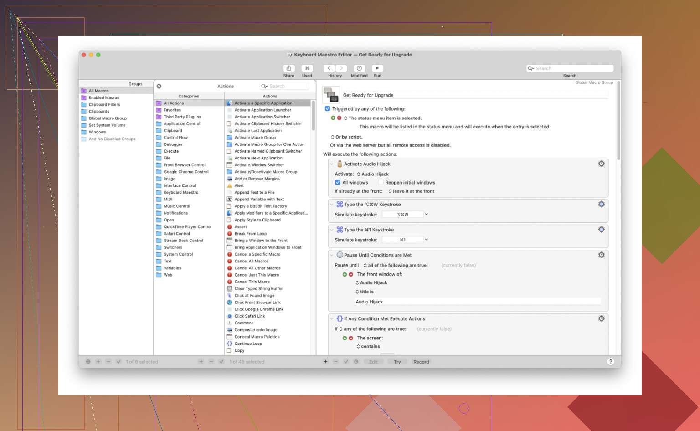Click the help question mark button
This screenshot has height=431, width=700.
pyautogui.click(x=611, y=362)
